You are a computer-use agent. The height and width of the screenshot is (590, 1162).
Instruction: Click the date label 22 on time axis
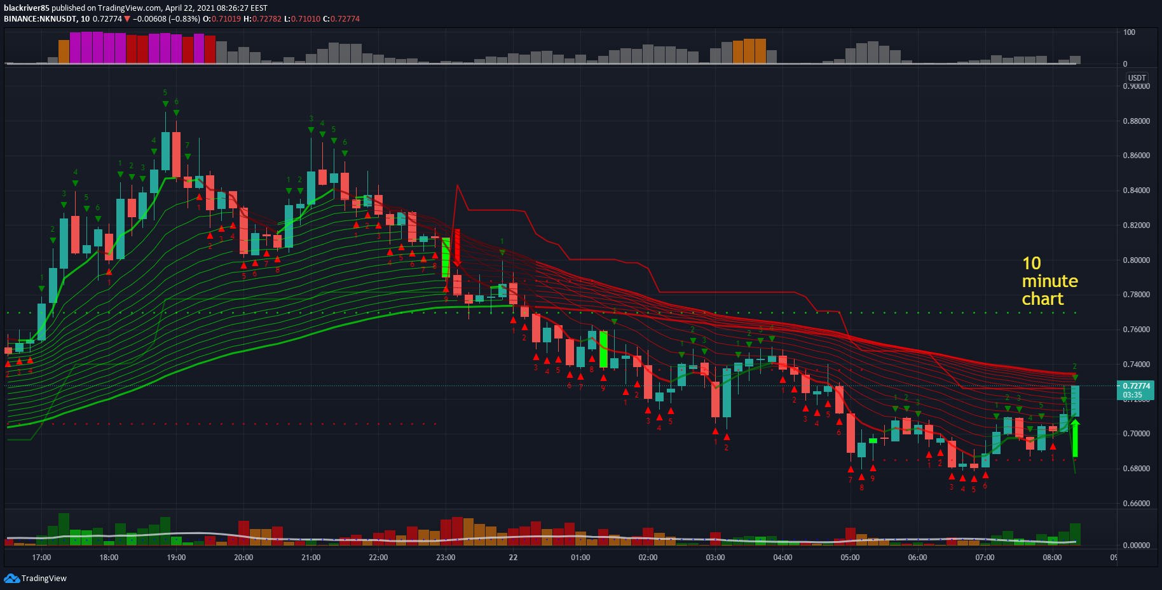point(513,558)
